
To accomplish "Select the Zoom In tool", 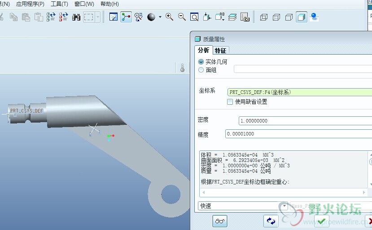I will [169, 17].
